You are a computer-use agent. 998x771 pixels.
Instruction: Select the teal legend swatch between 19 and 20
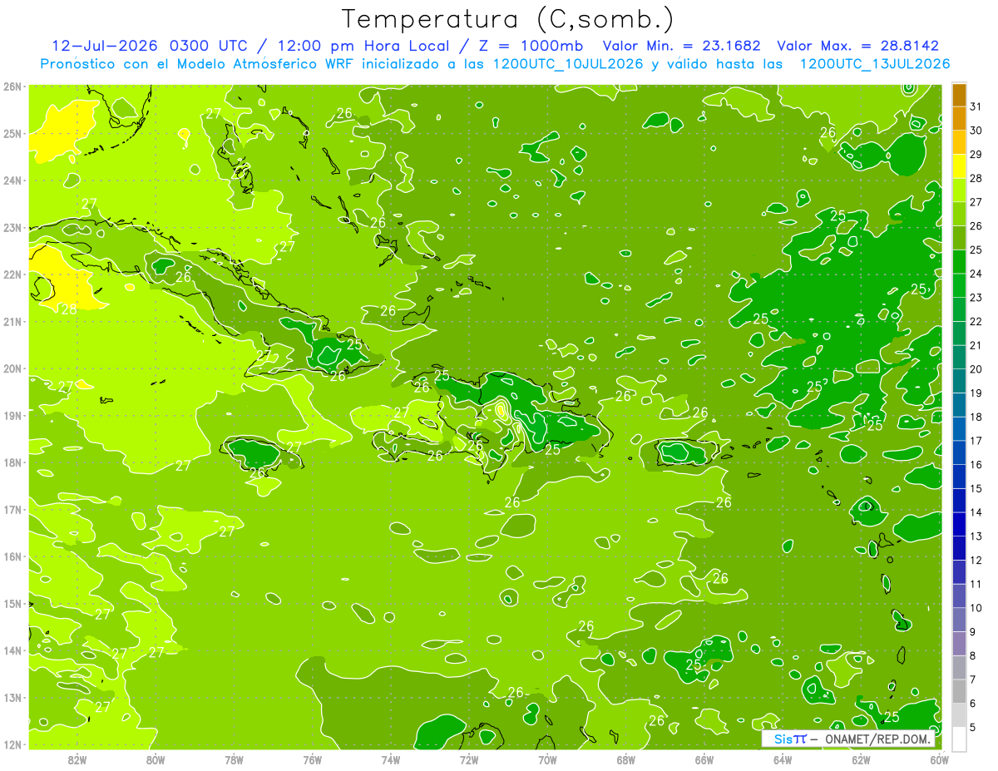959,381
